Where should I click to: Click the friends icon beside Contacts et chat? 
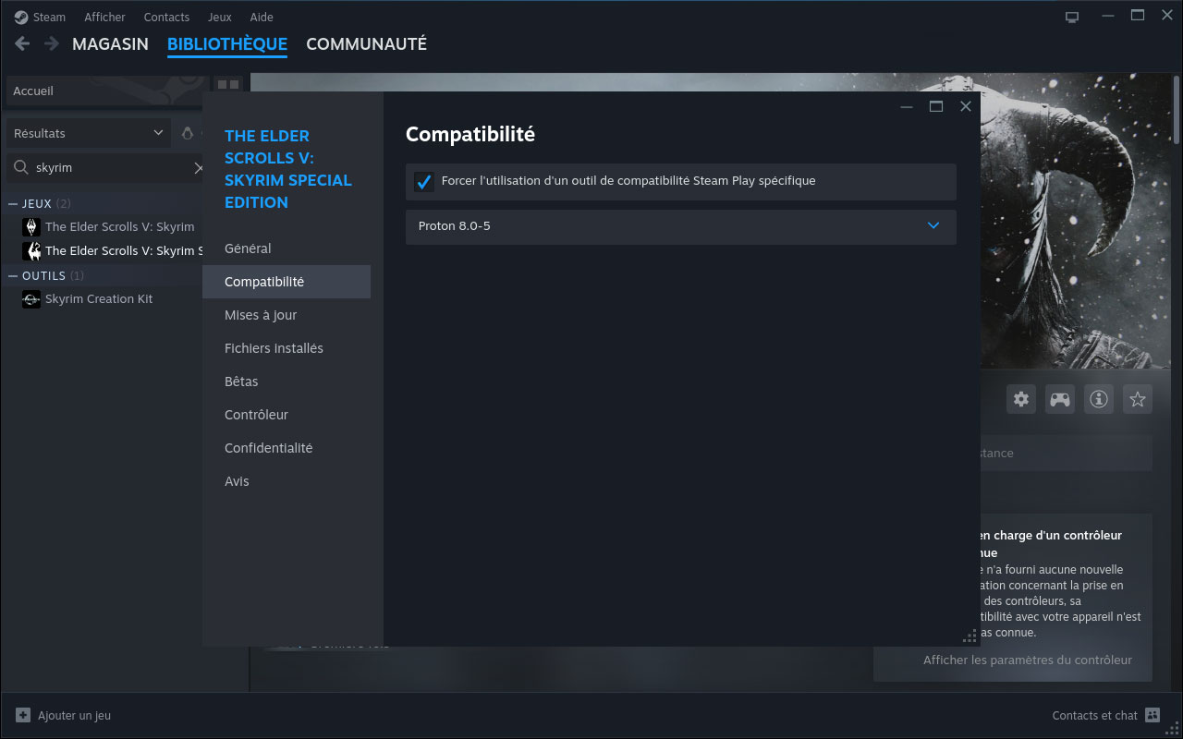point(1153,715)
